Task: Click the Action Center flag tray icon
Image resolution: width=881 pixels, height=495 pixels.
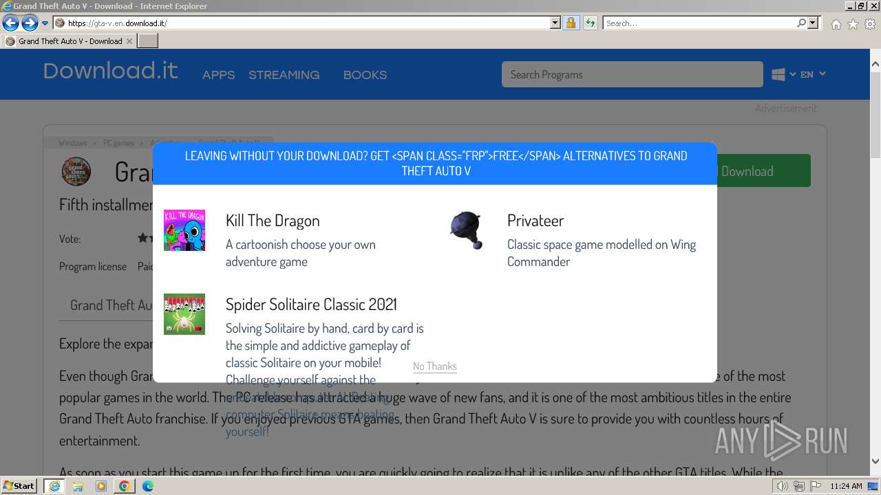Action: pyautogui.click(x=816, y=486)
